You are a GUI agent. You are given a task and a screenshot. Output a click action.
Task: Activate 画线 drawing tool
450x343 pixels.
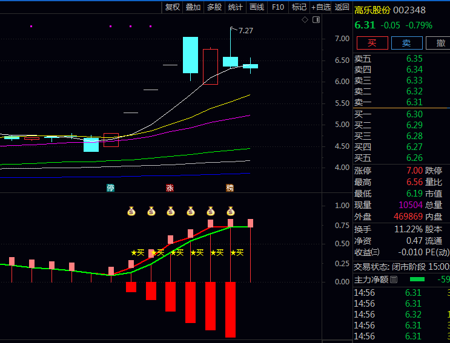[257, 7]
